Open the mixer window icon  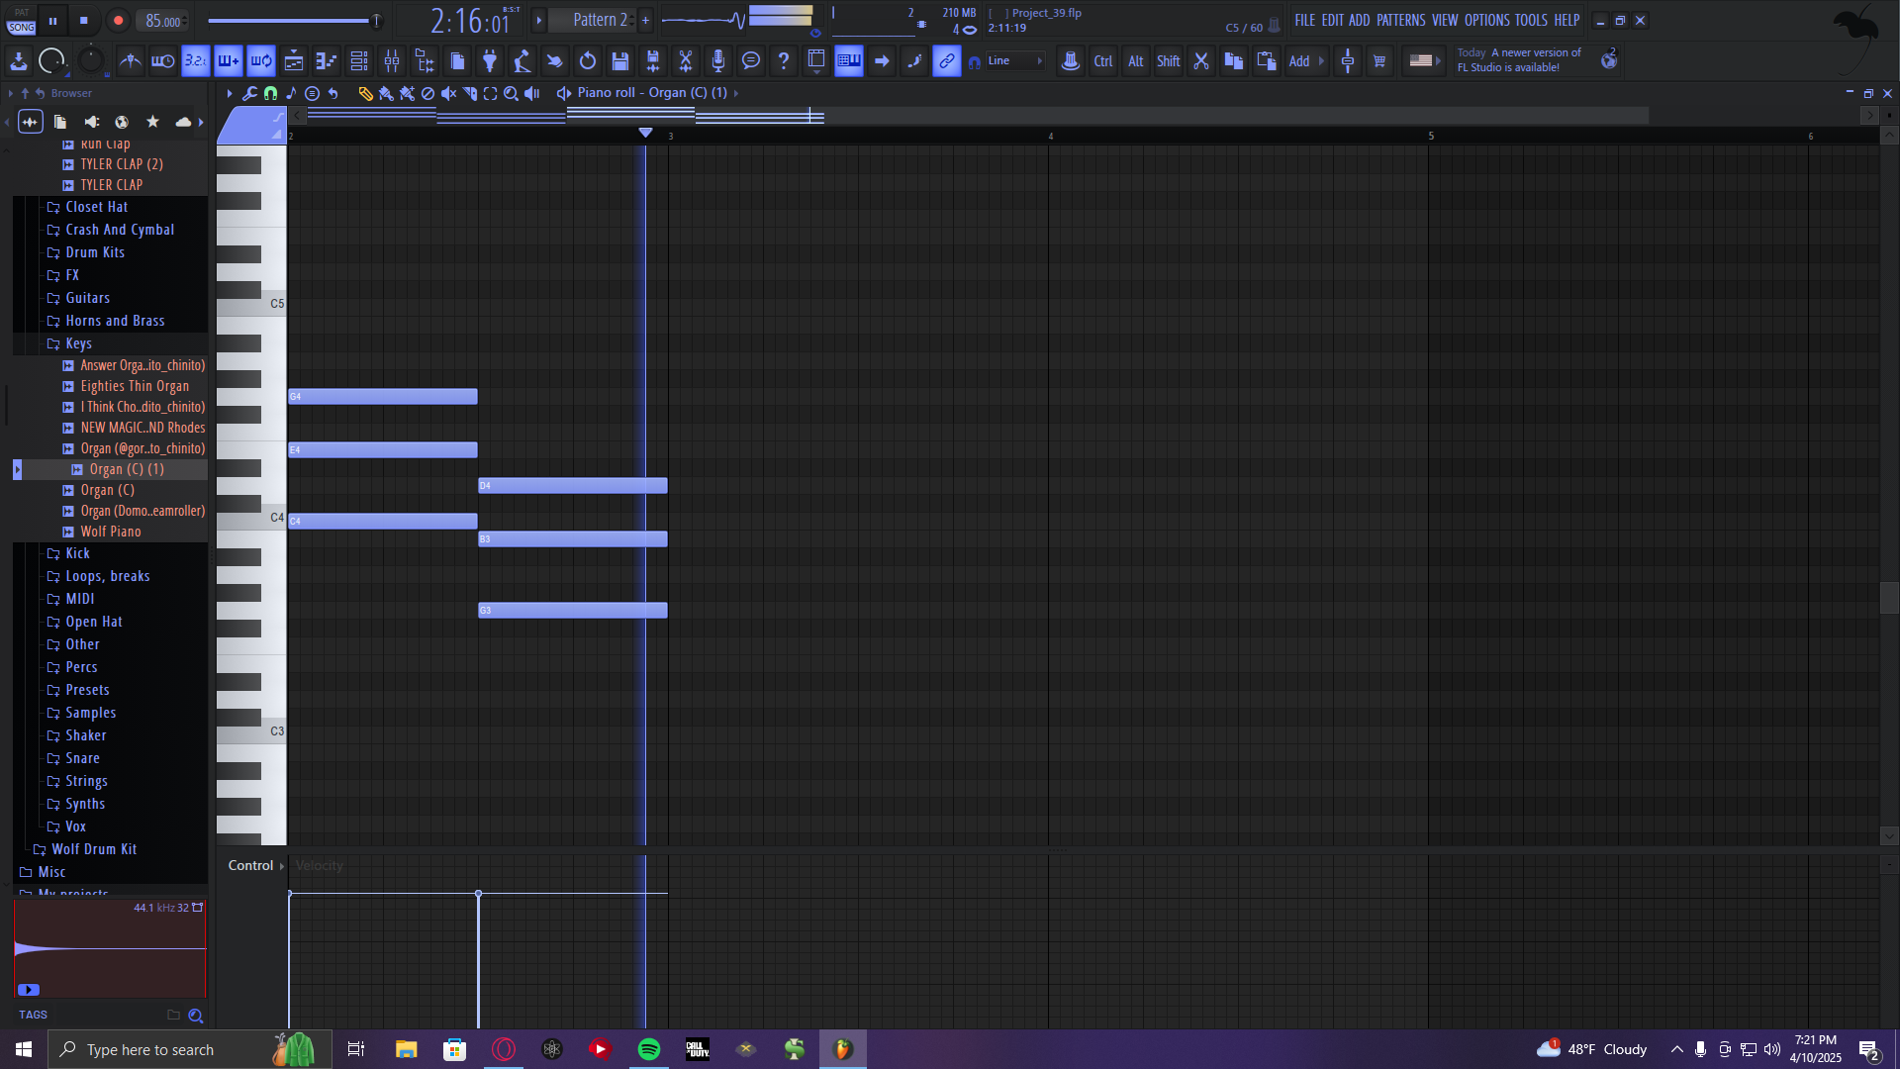[392, 61]
